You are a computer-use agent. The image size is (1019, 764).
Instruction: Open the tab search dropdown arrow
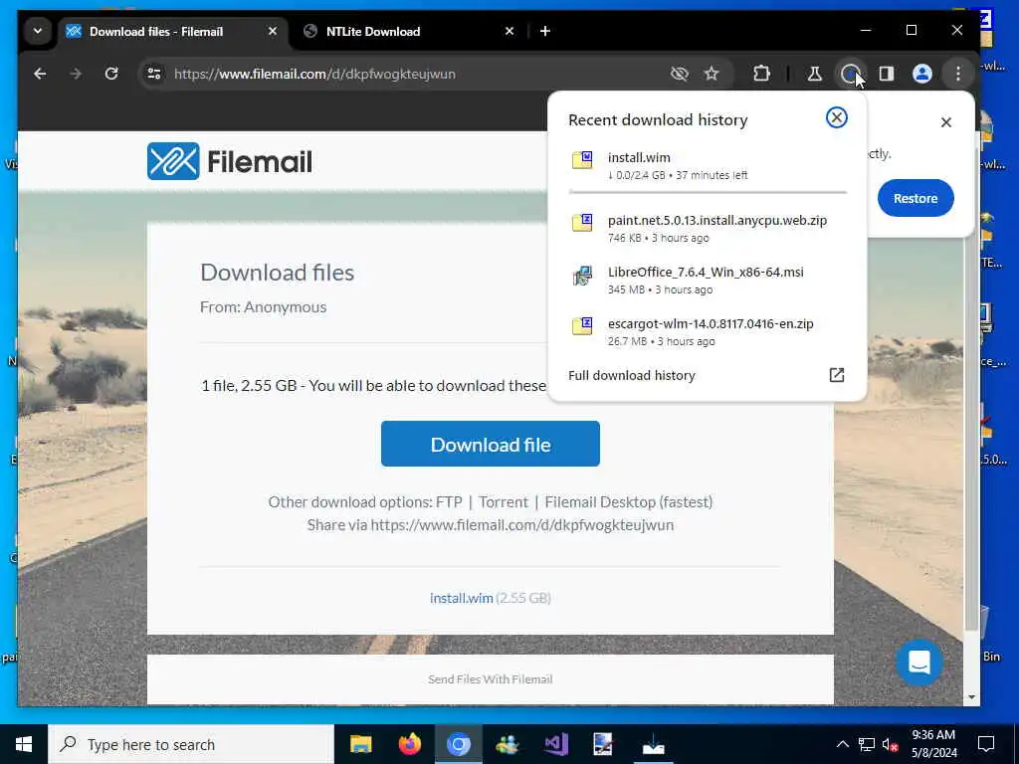click(38, 31)
